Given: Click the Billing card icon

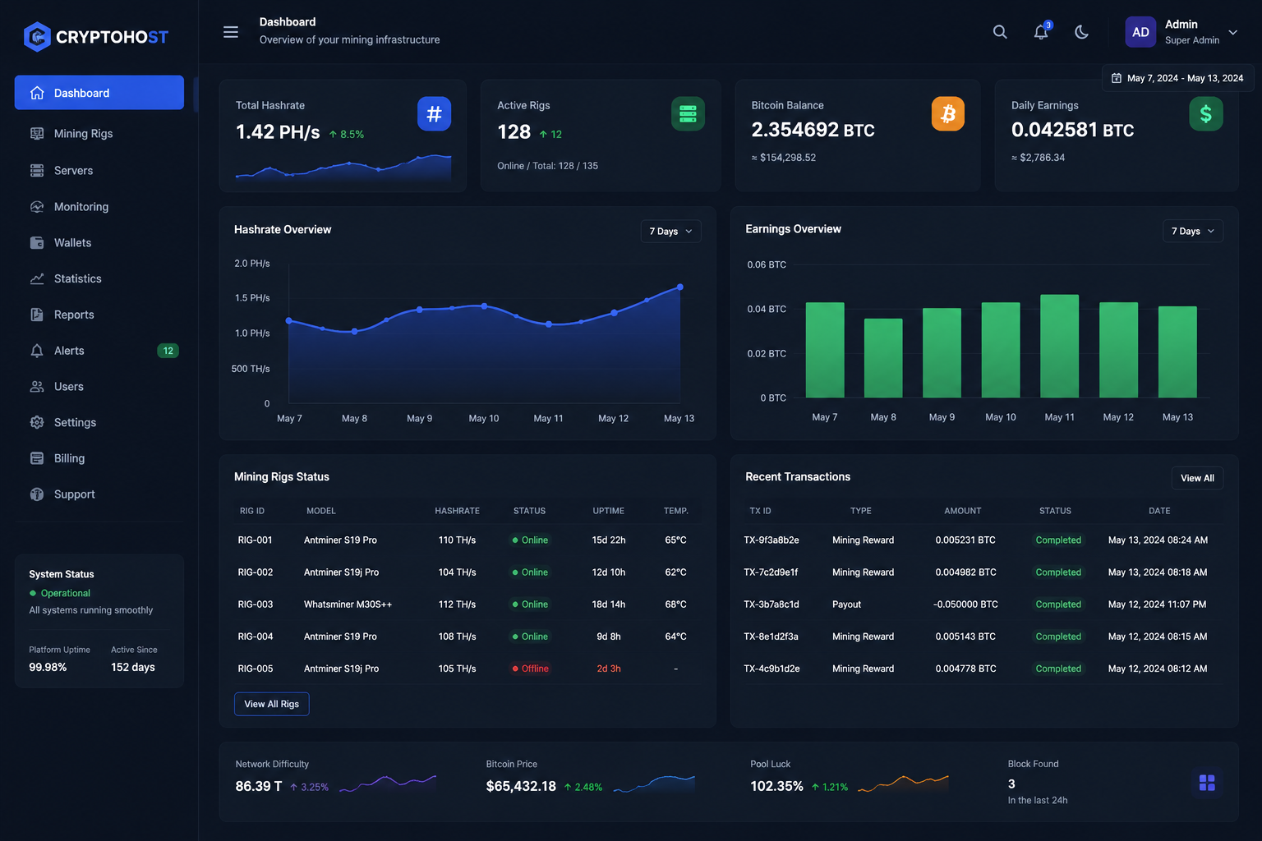Looking at the screenshot, I should click(x=37, y=458).
